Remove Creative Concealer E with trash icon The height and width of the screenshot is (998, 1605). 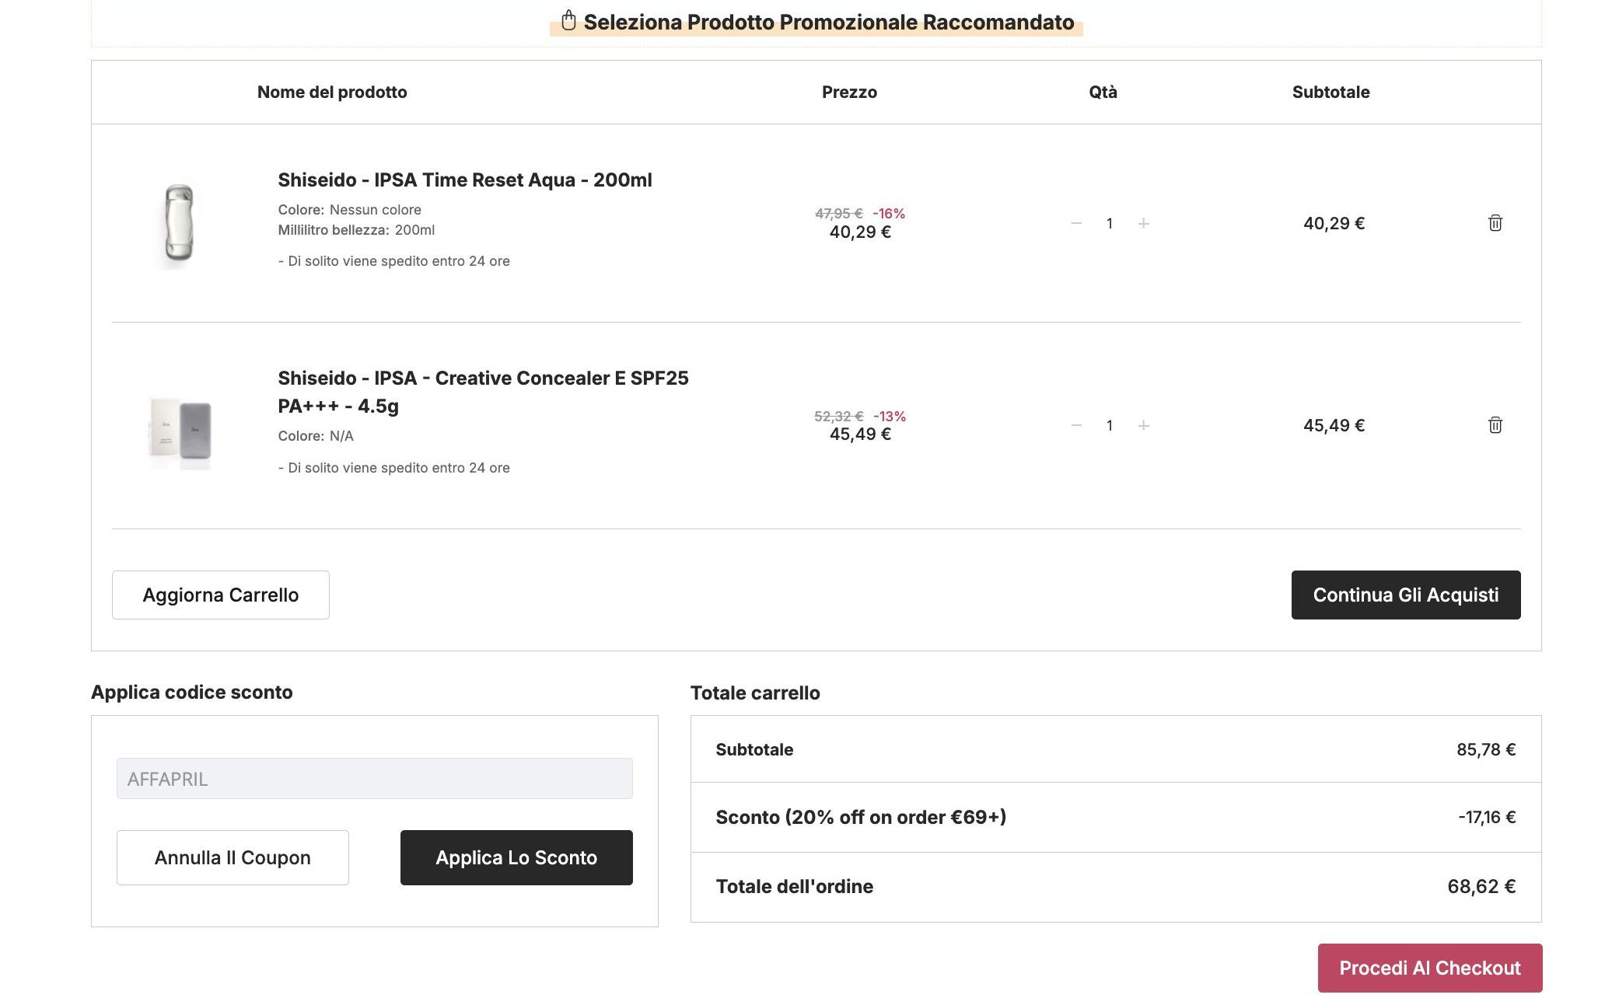tap(1495, 425)
